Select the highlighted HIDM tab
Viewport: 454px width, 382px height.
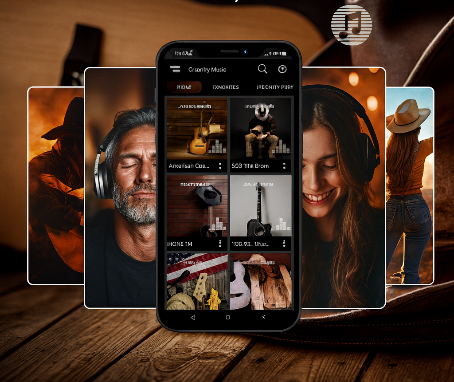pos(184,87)
